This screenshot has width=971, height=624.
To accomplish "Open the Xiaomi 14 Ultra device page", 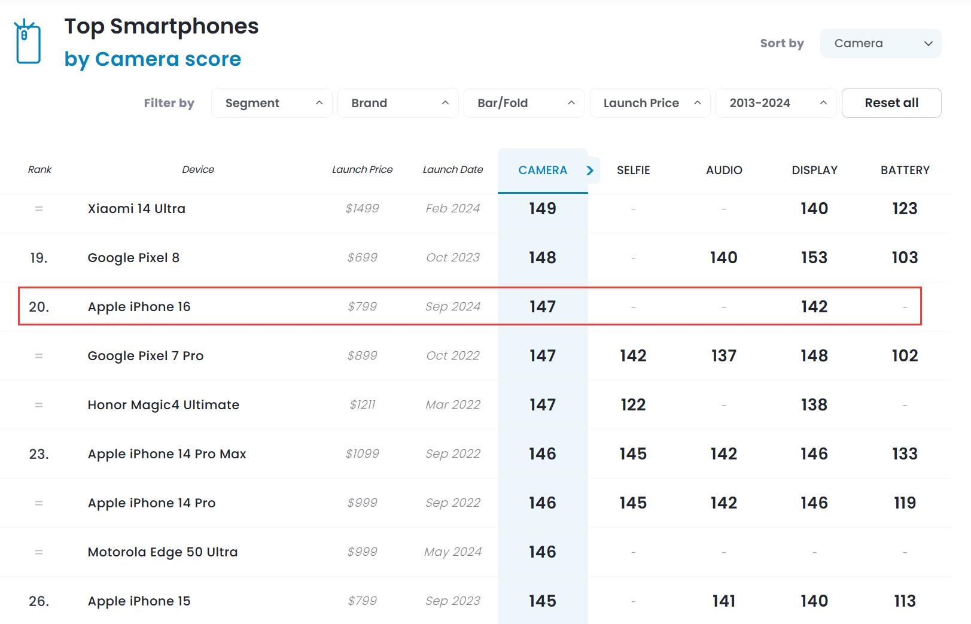I will pyautogui.click(x=136, y=209).
